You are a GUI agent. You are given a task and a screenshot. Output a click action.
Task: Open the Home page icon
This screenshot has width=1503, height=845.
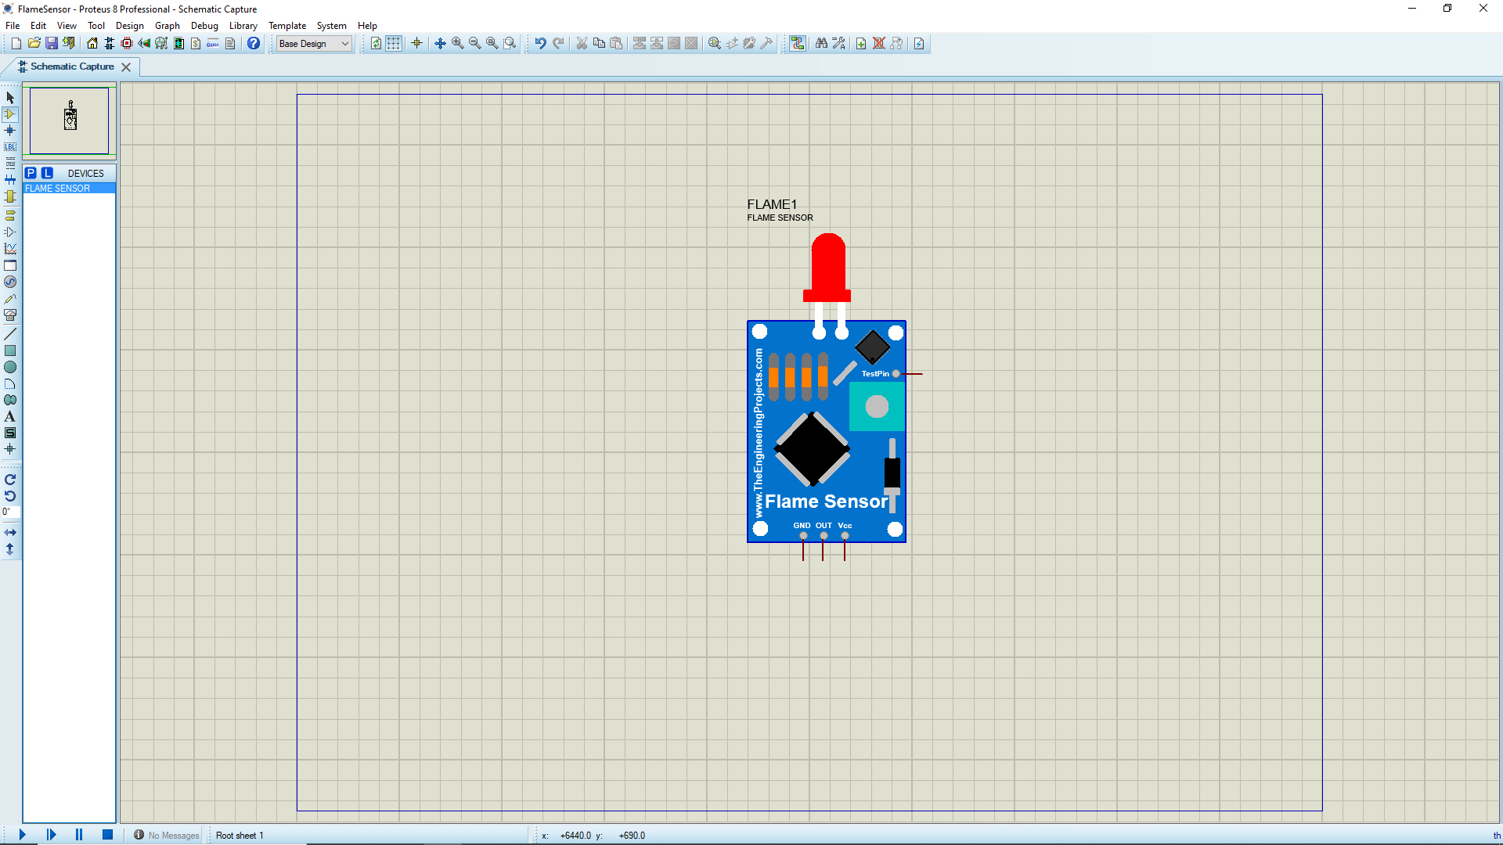point(92,44)
